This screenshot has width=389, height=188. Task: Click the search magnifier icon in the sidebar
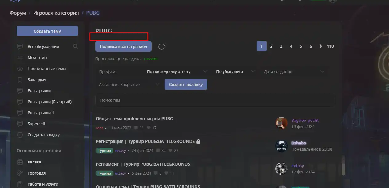(x=75, y=47)
